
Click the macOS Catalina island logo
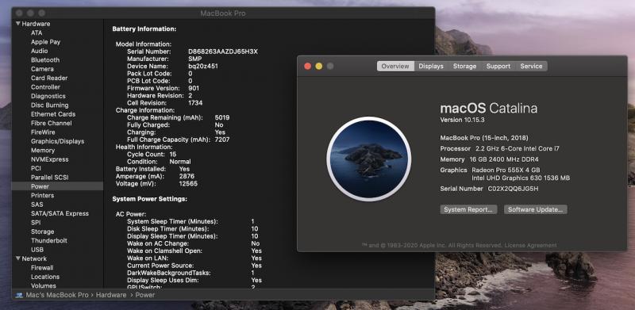point(368,159)
